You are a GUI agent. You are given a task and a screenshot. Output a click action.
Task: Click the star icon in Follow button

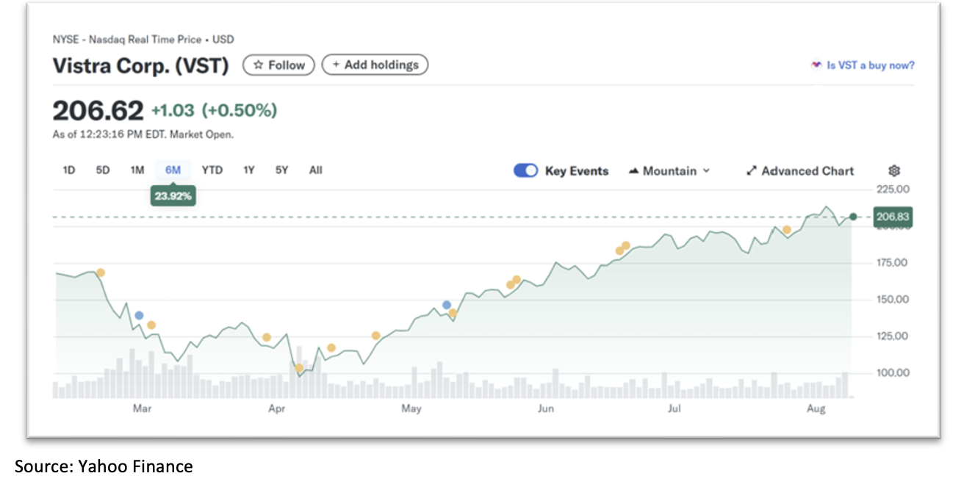[258, 65]
